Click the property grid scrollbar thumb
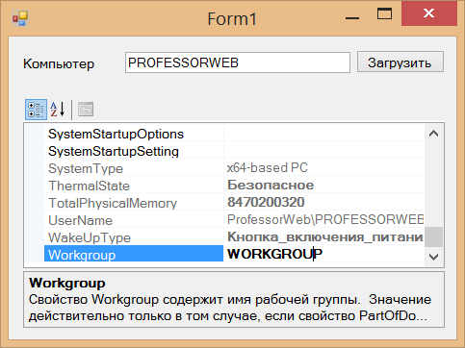 click(433, 236)
